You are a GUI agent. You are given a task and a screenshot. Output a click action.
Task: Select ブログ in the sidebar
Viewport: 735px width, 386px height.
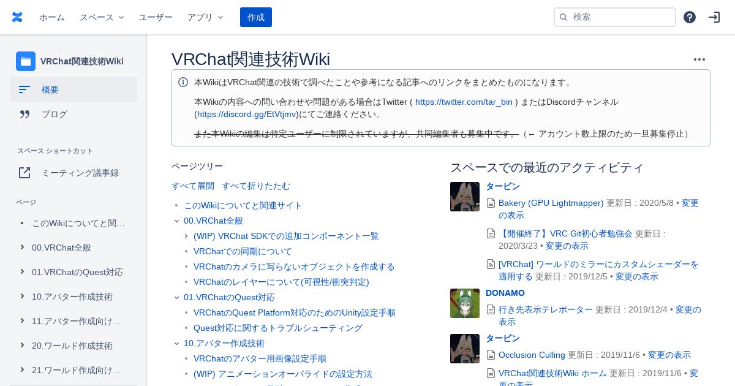[x=73, y=114]
